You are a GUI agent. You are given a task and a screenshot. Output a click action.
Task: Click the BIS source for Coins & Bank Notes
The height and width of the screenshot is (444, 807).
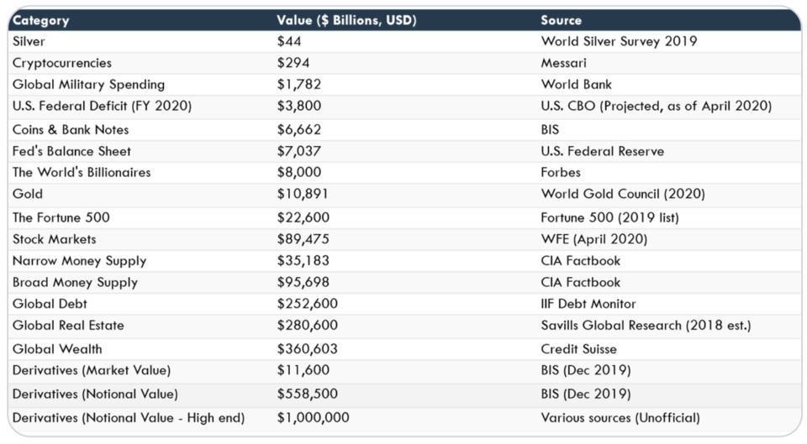[550, 130]
